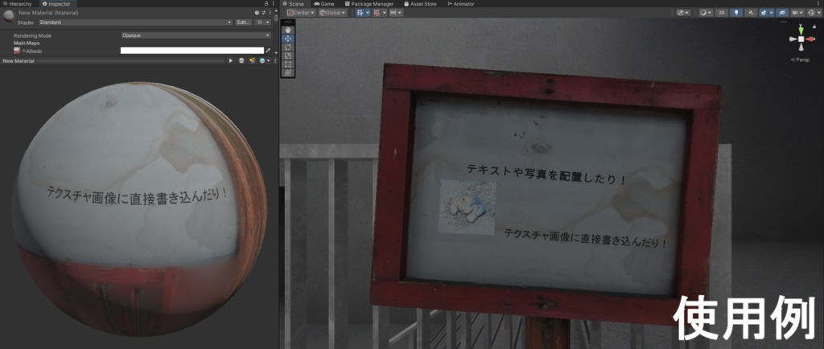824x349 pixels.
Task: Open the Scene view options menu
Action: click(819, 4)
